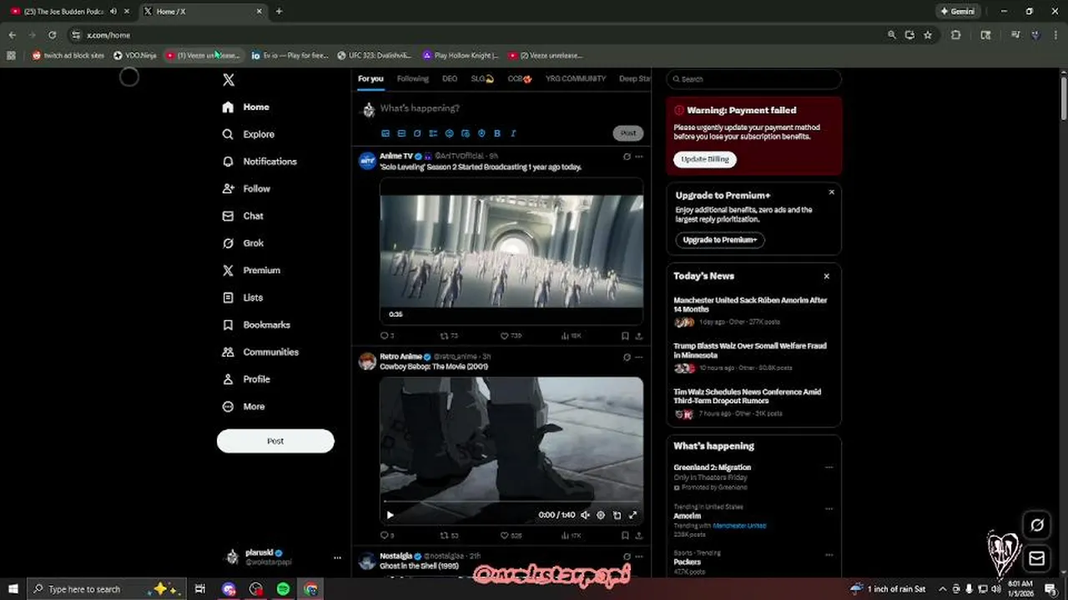Open Communities in the sidebar
Screen dimensions: 1068x600
[x=260, y=352]
